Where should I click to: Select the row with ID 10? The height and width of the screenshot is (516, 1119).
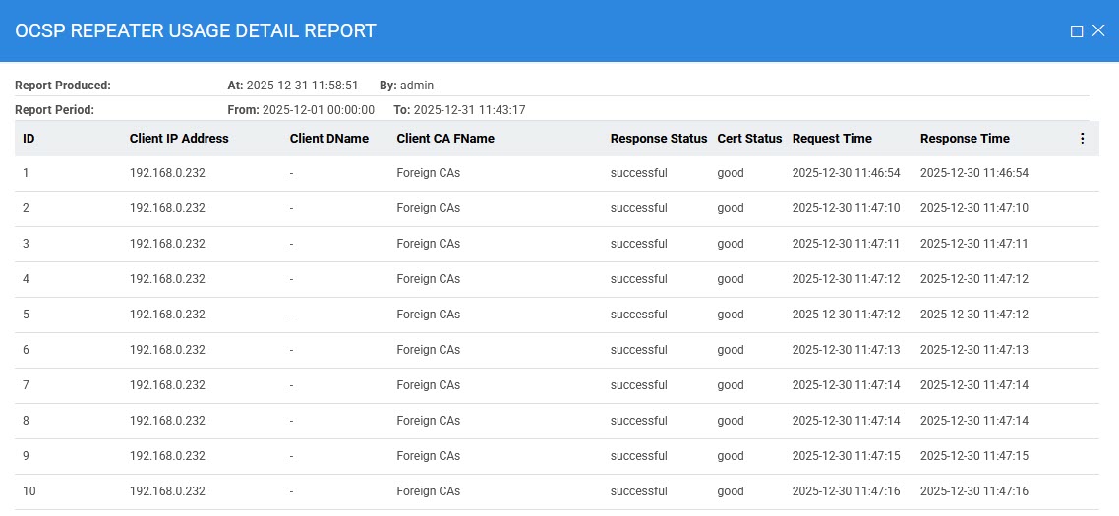(x=29, y=491)
